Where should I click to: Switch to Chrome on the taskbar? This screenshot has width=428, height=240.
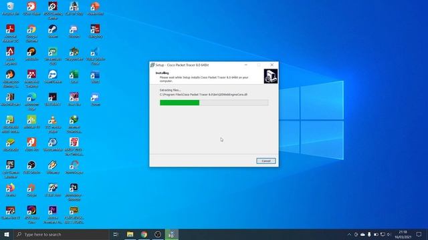[144, 234]
